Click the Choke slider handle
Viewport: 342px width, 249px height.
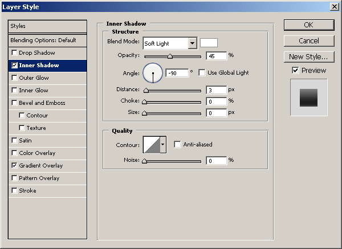tap(144, 101)
